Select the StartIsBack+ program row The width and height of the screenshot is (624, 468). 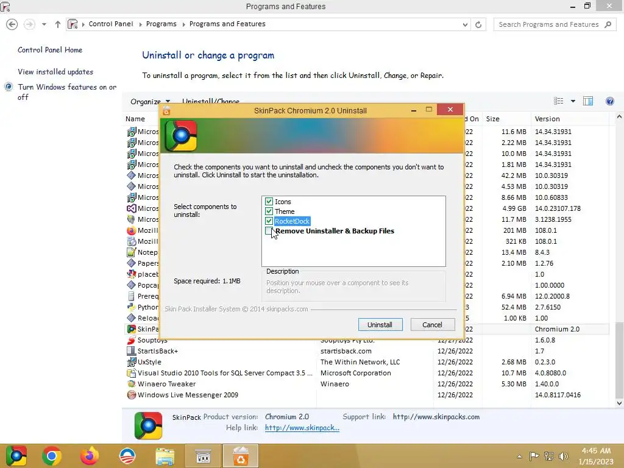[367, 351]
